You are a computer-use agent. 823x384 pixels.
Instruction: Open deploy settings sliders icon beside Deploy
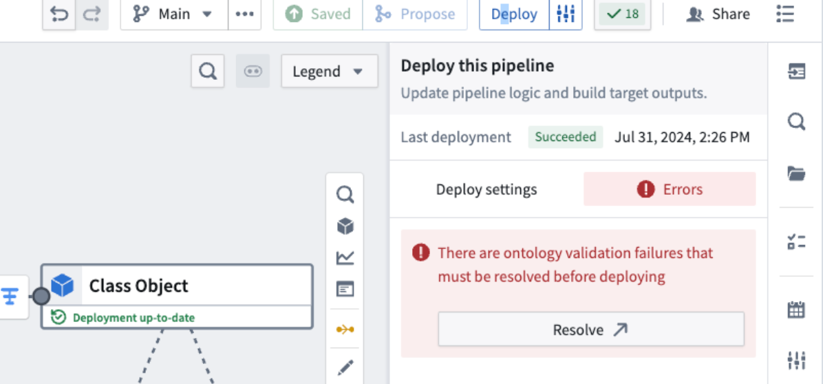[x=566, y=14]
